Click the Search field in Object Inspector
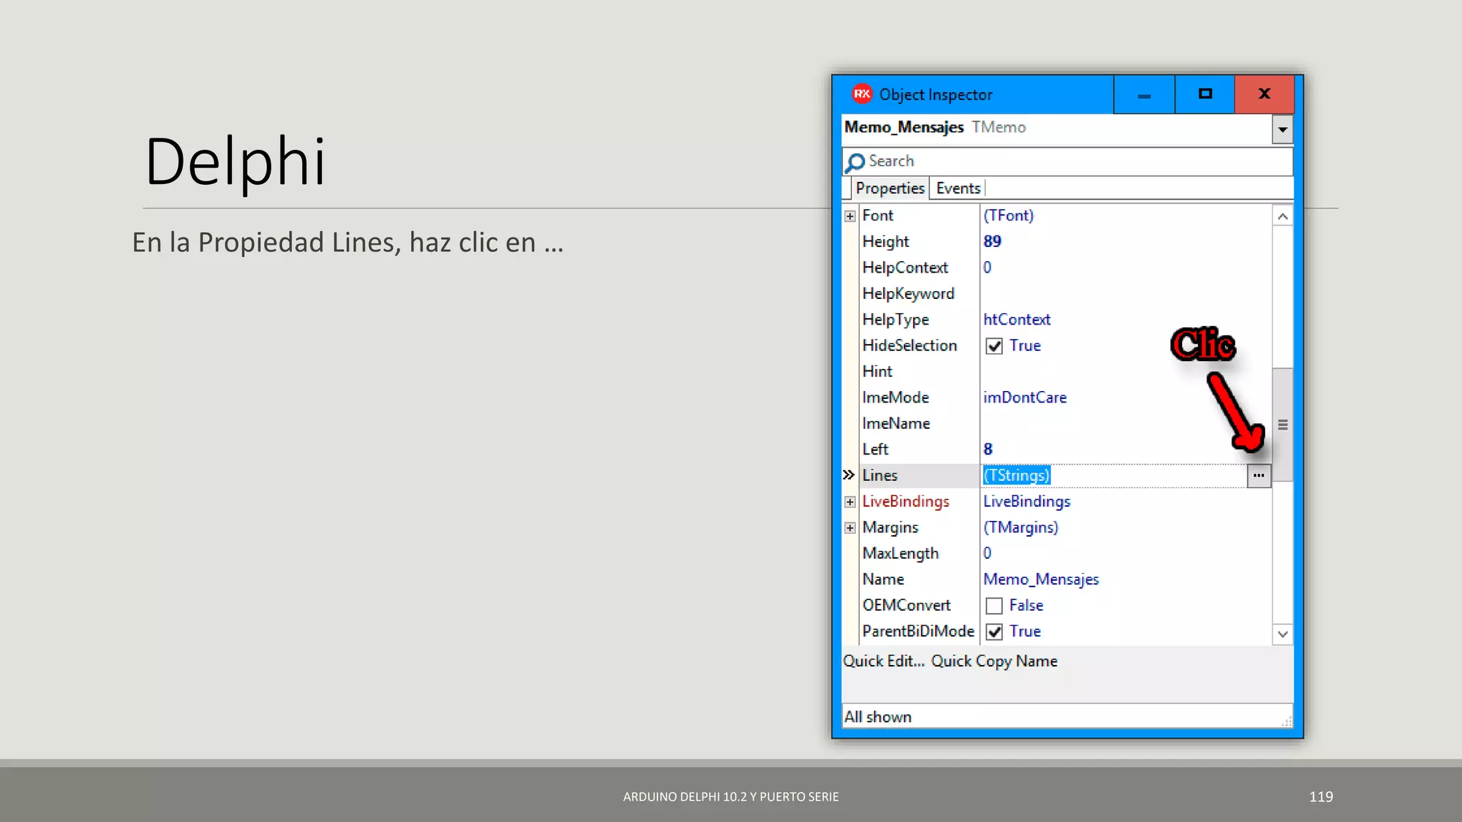The image size is (1462, 822). coord(1067,161)
